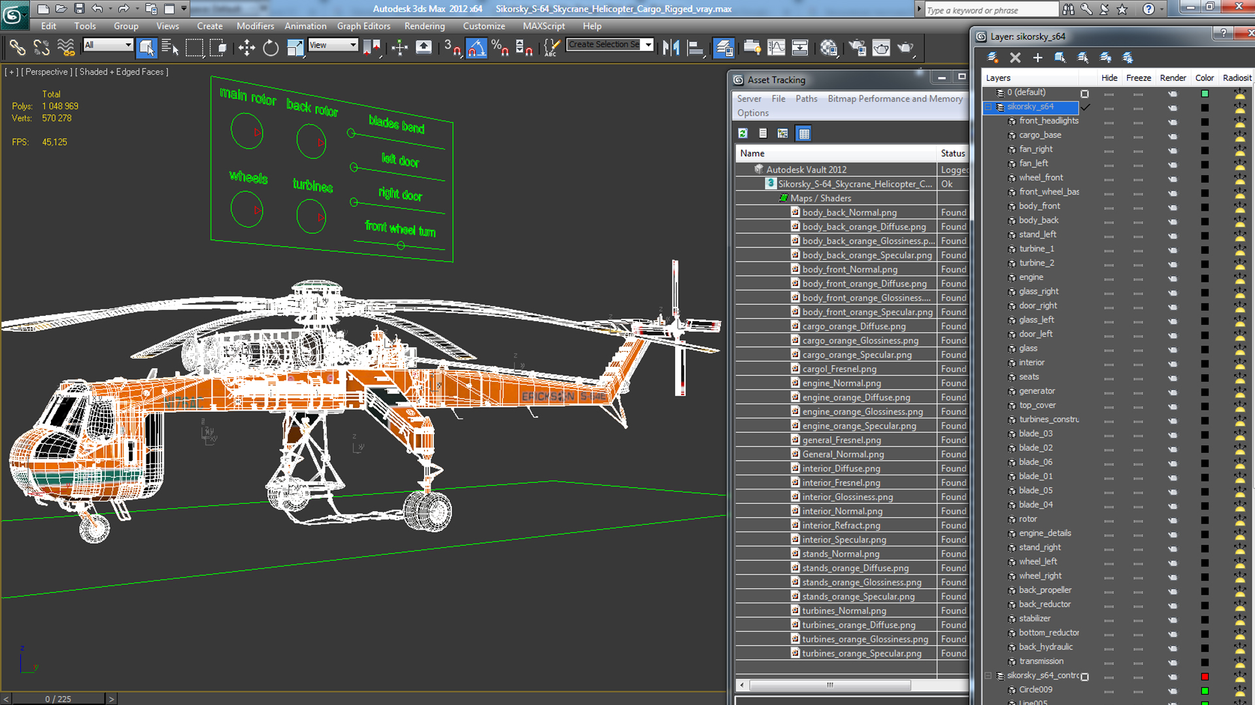1255x705 pixels.
Task: Save the file from quick access toolbar
Action: click(79, 8)
